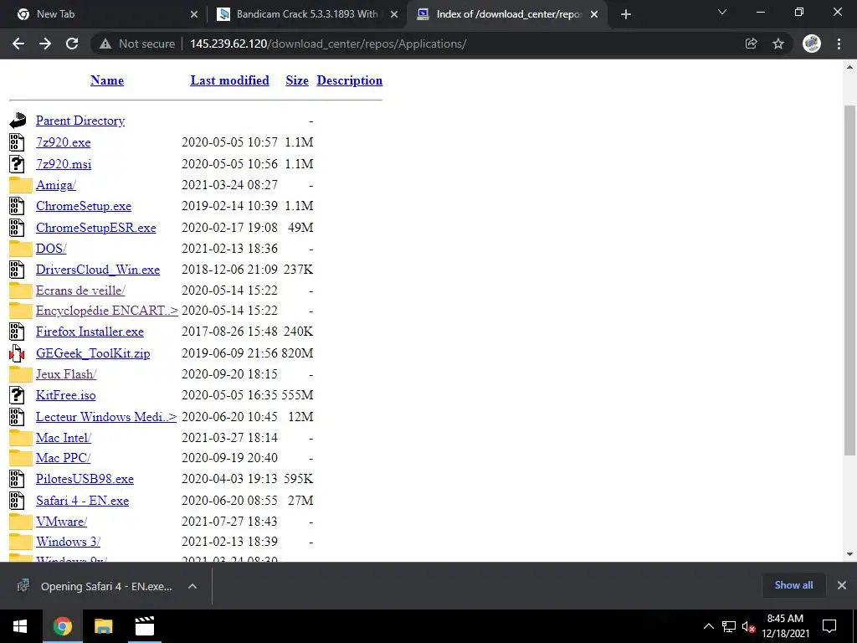Open the clapperboard video app in taskbar
Viewport: 857px width, 643px height.
(144, 626)
